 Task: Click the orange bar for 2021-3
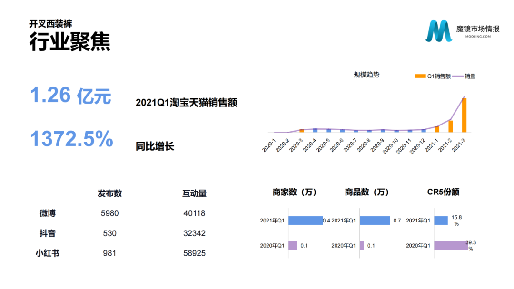464,115
